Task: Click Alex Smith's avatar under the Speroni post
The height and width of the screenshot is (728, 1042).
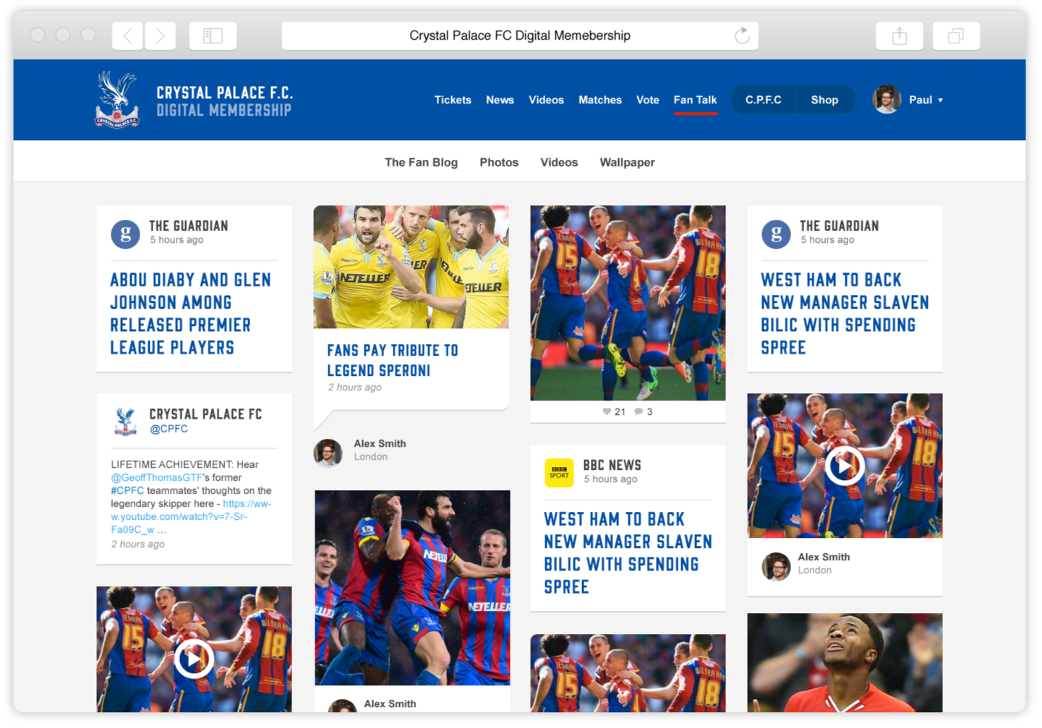Action: [328, 453]
